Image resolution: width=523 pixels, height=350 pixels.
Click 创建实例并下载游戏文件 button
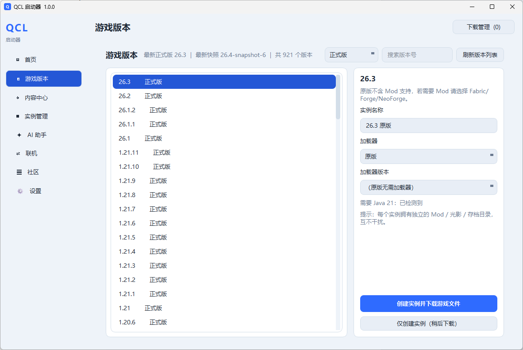tap(429, 304)
